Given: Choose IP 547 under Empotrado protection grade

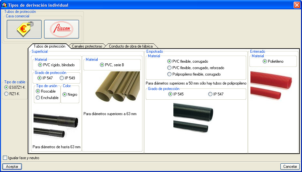Looking at the screenshot, I should (216, 94).
